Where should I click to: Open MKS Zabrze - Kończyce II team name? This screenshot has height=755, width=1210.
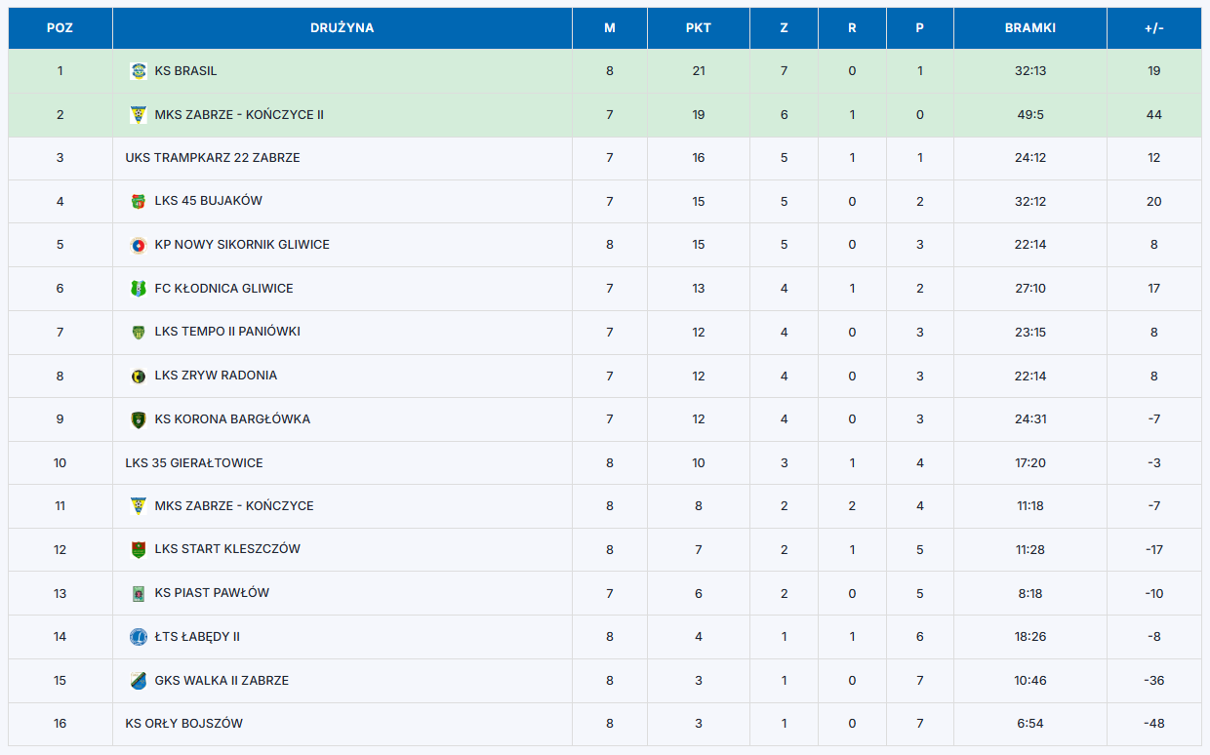[239, 115]
